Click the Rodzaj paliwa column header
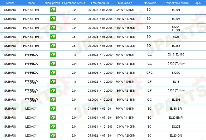This screenshot has width=206, height=140. 51,3
